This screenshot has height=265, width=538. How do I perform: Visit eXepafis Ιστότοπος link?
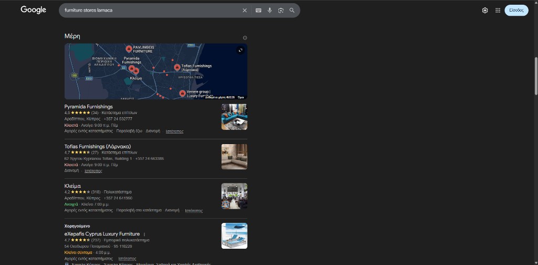point(127,259)
